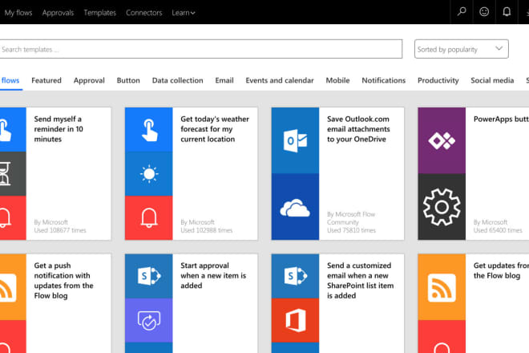Select the Approval category tab
The image size is (529, 353).
(89, 80)
